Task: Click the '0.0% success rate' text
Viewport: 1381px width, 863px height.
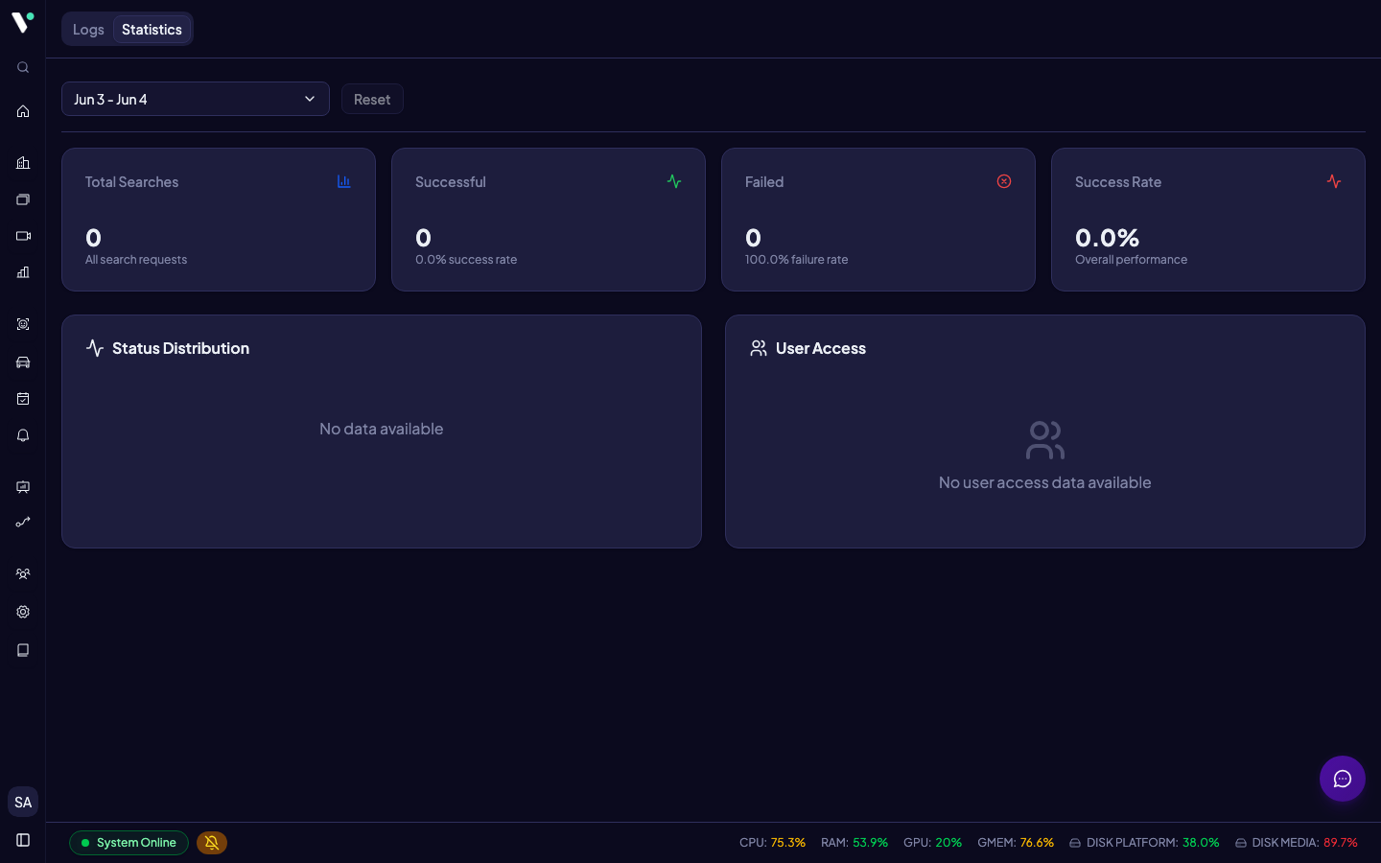Action: (x=466, y=260)
